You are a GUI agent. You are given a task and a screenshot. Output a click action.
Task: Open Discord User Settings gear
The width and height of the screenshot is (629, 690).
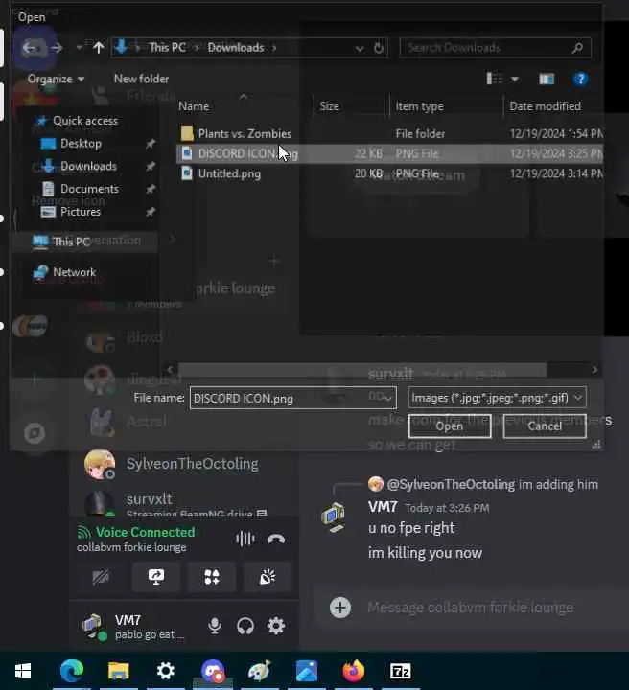point(276,625)
